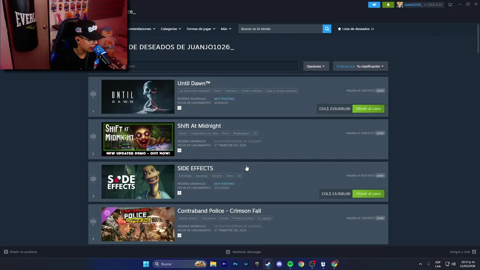Open File Explorer from taskbar
The width and height of the screenshot is (480, 270).
tap(213, 264)
